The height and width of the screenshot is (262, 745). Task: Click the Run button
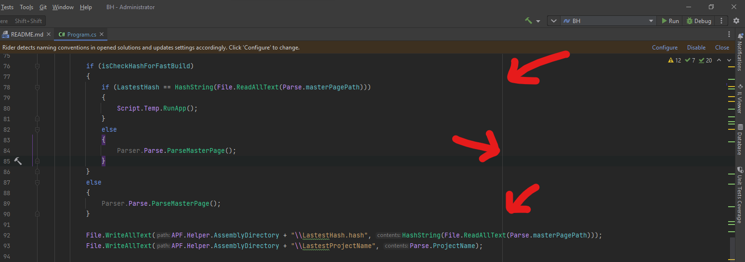point(670,21)
